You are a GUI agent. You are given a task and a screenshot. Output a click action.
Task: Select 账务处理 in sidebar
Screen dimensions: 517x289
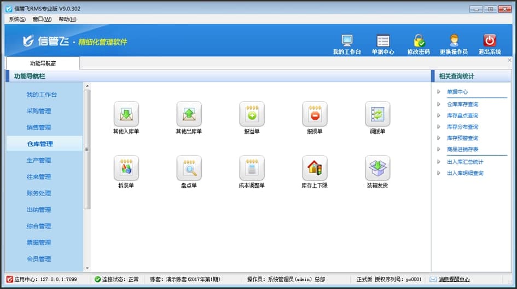[39, 193]
